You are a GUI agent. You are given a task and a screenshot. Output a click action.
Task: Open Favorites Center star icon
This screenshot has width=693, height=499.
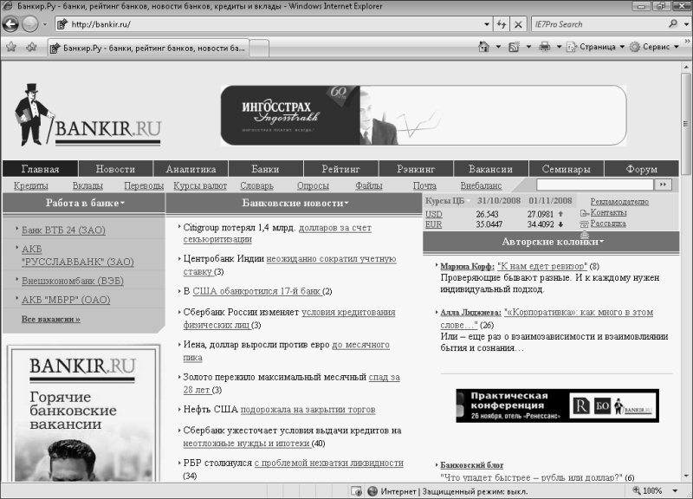tap(11, 47)
